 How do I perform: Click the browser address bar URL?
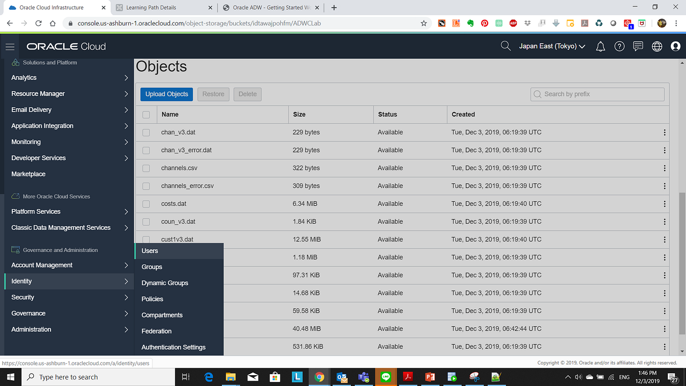click(x=199, y=23)
